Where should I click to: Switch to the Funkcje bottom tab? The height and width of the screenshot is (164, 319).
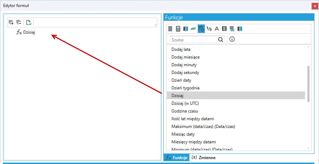pyautogui.click(x=176, y=157)
